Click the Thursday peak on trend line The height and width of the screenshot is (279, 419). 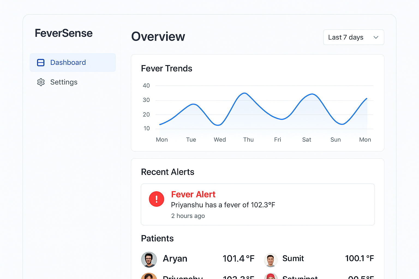point(245,93)
